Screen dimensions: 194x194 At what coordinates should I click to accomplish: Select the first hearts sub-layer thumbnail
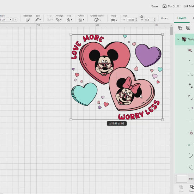click(x=190, y=50)
